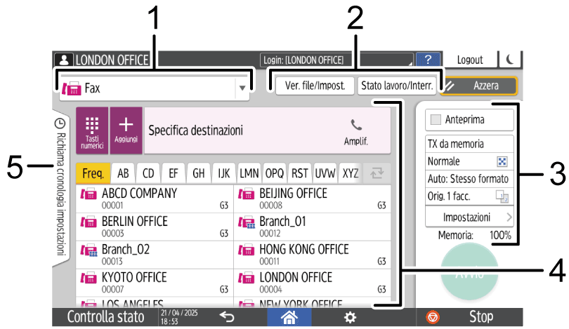This screenshot has width=569, height=329.
Task: Tap the Azzera reset icon
Action: (450, 86)
